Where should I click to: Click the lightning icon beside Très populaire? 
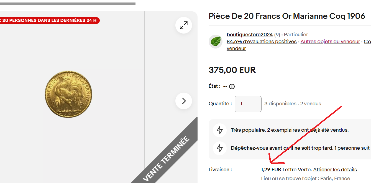[220, 130]
